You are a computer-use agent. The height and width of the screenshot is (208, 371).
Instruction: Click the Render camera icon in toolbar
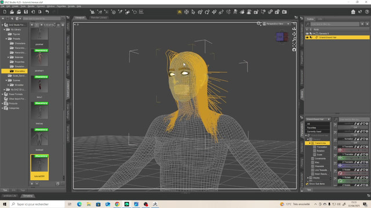pyautogui.click(x=285, y=12)
